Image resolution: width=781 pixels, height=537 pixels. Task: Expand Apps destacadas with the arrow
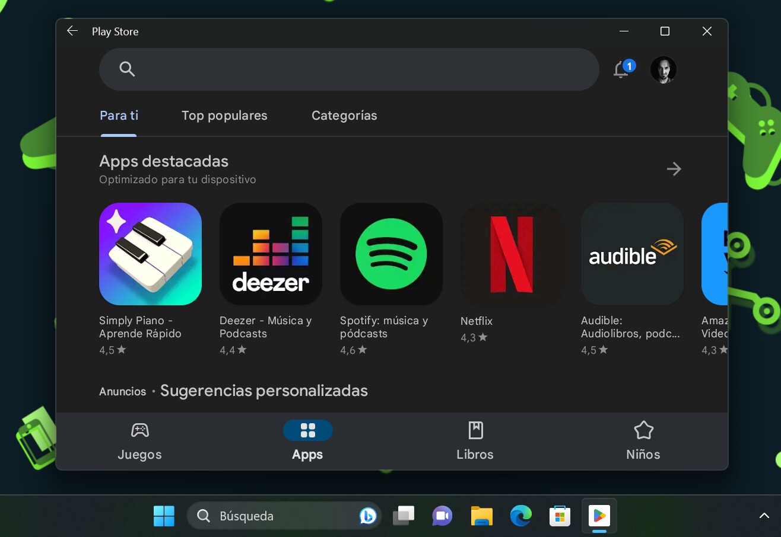coord(674,169)
